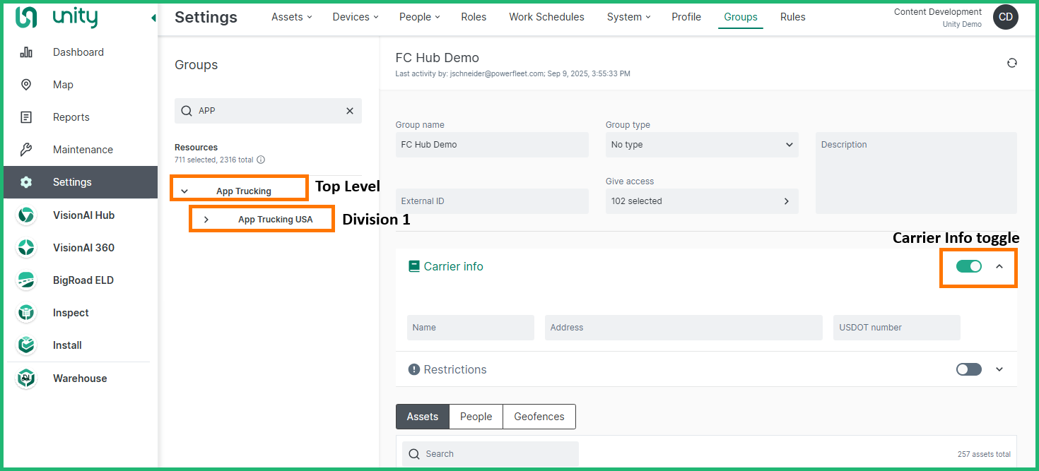Image resolution: width=1039 pixels, height=471 pixels.
Task: Switch to the People tab
Action: pyautogui.click(x=476, y=417)
